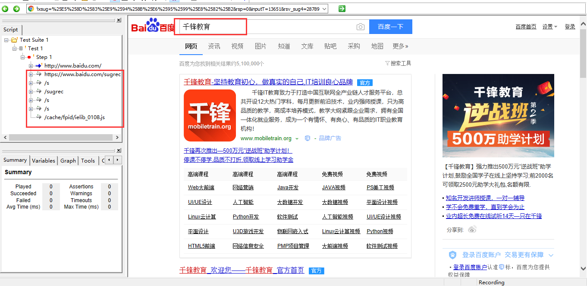Viewport: 587px width, 286px height.
Task: Click the V verification icon before 品牌广告
Action: point(308,138)
